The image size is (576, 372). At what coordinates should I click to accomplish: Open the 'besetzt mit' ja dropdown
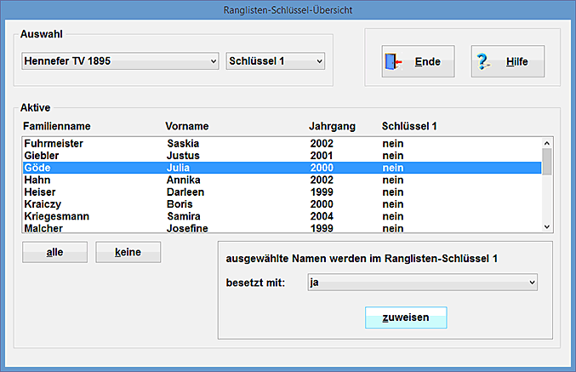[x=421, y=282]
